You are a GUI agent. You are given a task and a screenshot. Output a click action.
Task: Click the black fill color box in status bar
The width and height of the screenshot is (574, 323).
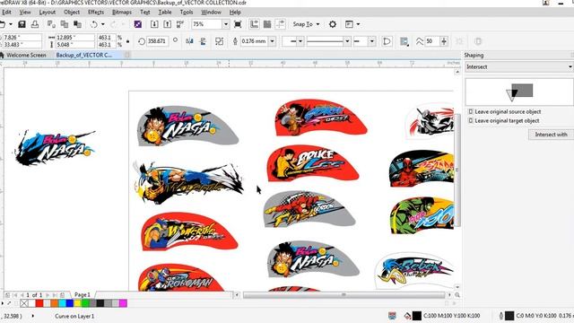[x=417, y=316]
